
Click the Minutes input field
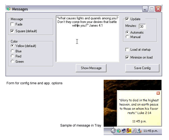[x=142, y=26]
